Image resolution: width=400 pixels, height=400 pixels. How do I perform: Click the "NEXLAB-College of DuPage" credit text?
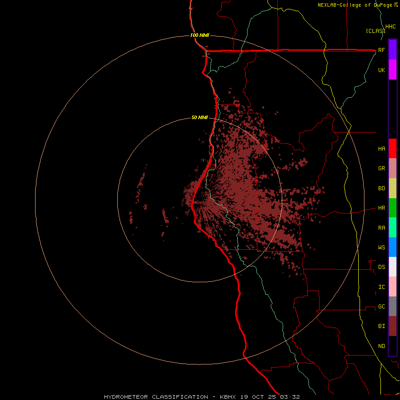click(356, 5)
